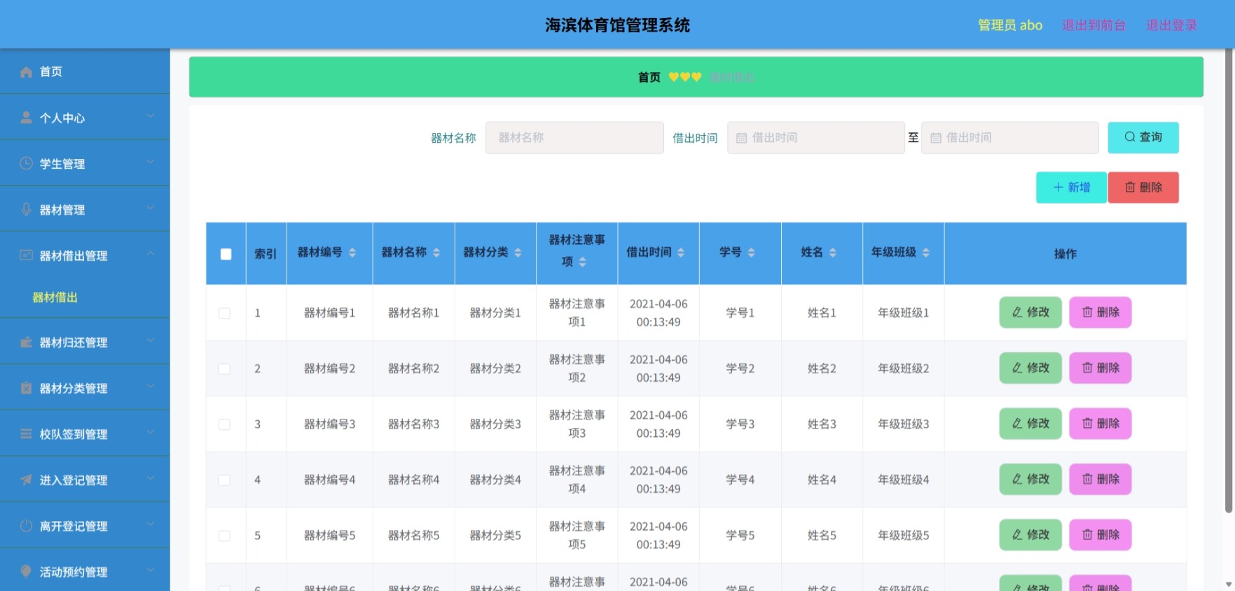Click the icon beside 活动预约管理
The width and height of the screenshot is (1235, 591).
26,571
